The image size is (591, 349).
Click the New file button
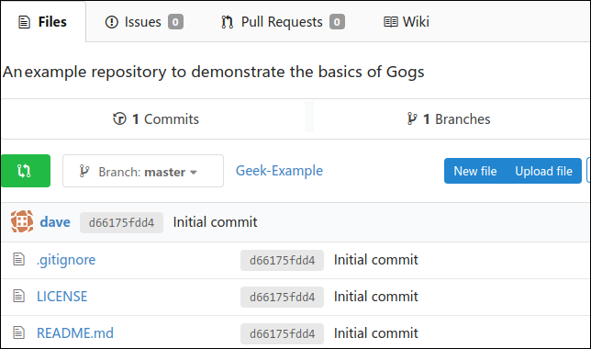pyautogui.click(x=475, y=171)
